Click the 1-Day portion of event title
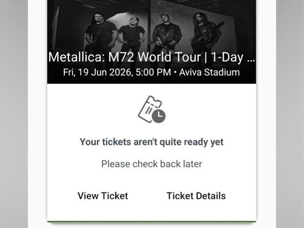Image resolution: width=304 pixels, height=228 pixels. pyautogui.click(x=227, y=57)
